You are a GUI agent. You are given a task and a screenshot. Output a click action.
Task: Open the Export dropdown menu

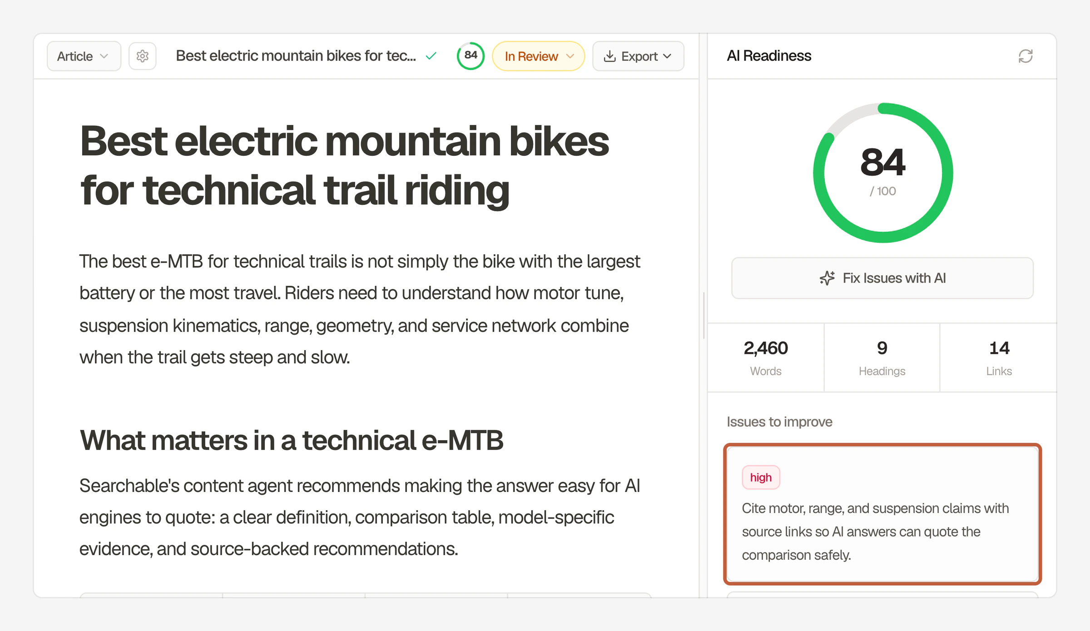pos(638,56)
